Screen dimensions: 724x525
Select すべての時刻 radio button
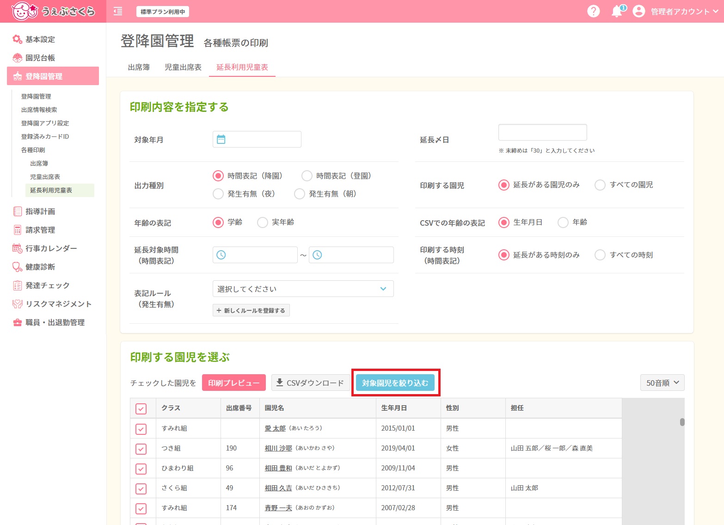click(600, 255)
